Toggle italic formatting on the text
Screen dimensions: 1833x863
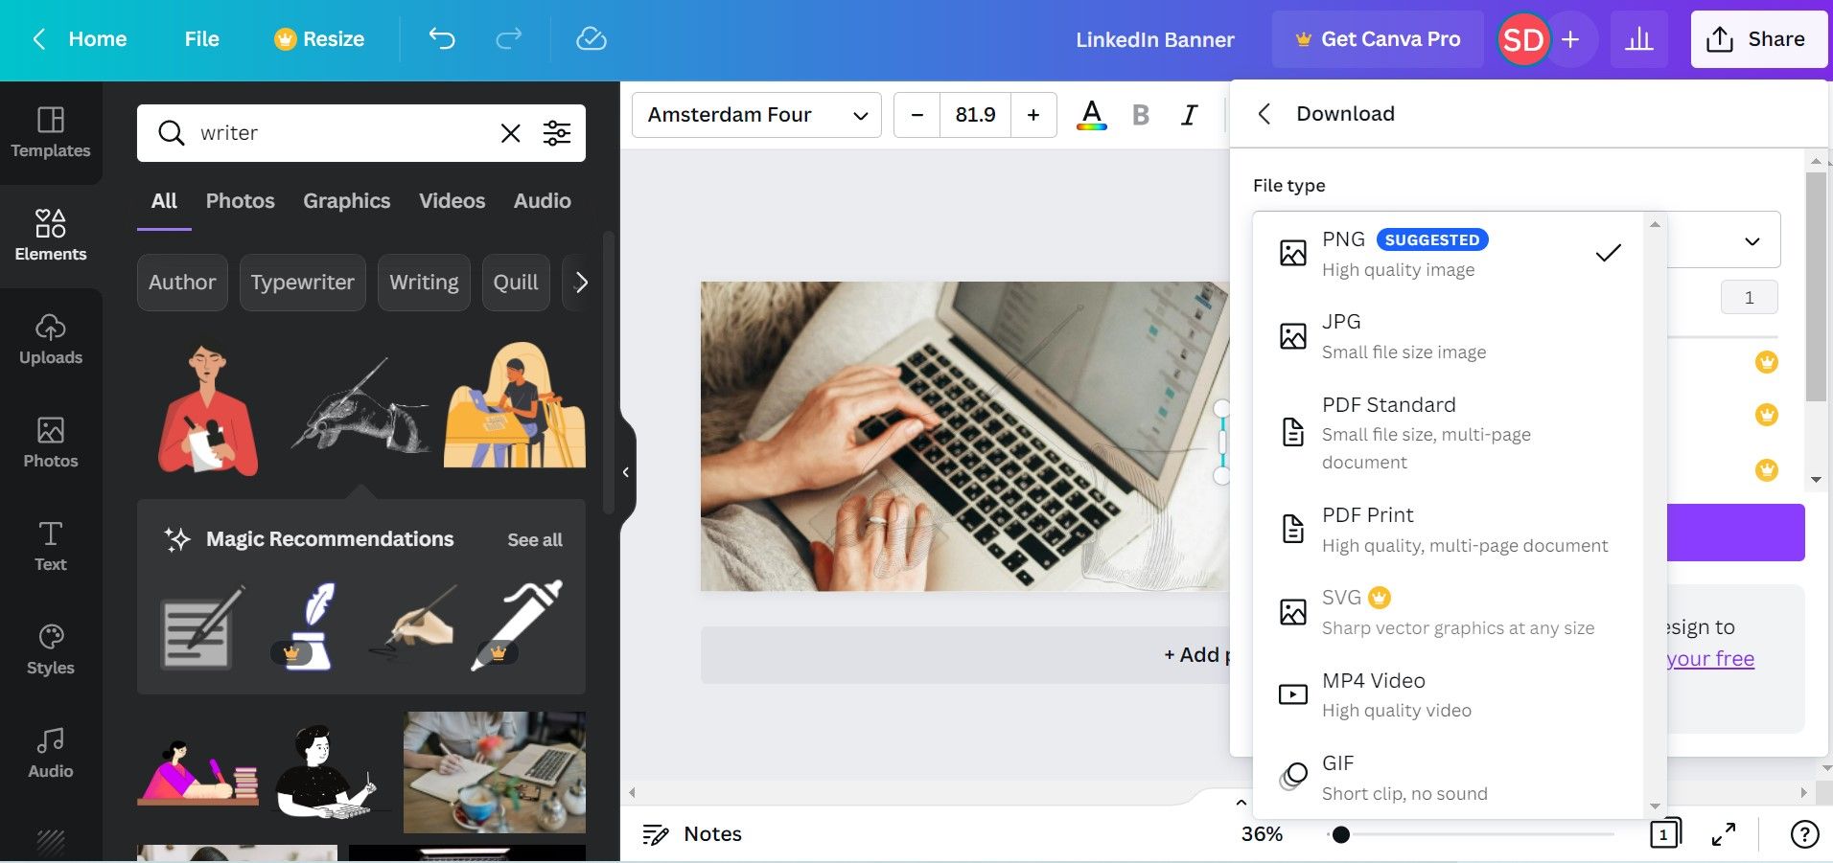(1188, 114)
